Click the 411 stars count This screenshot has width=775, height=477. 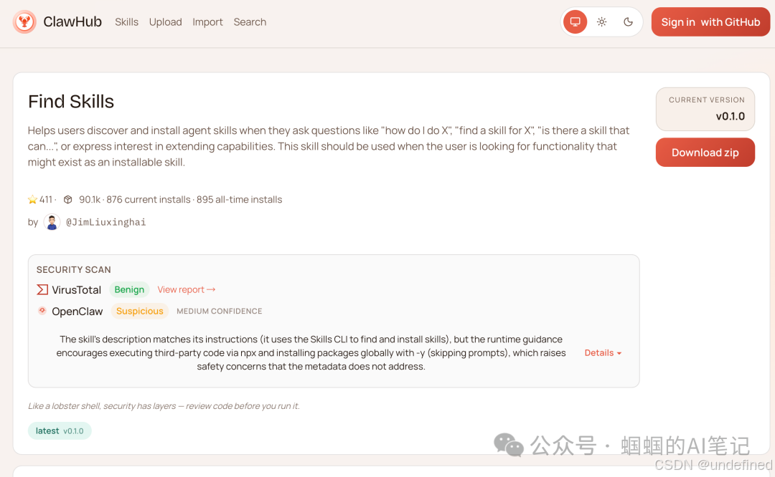click(x=46, y=199)
